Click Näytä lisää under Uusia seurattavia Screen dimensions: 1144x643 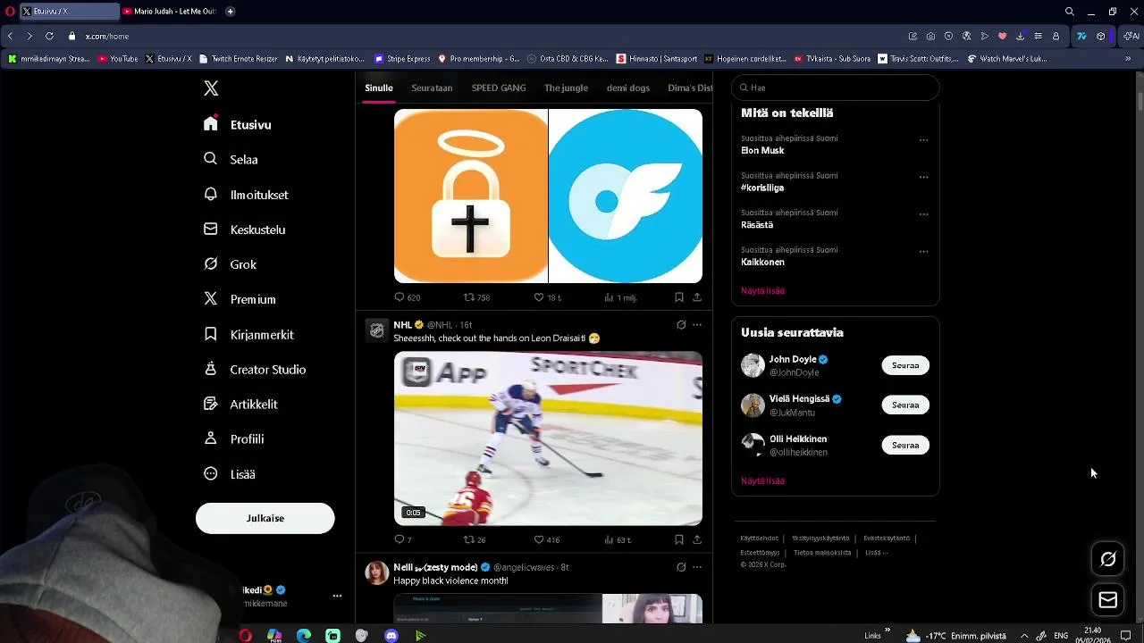[762, 480]
